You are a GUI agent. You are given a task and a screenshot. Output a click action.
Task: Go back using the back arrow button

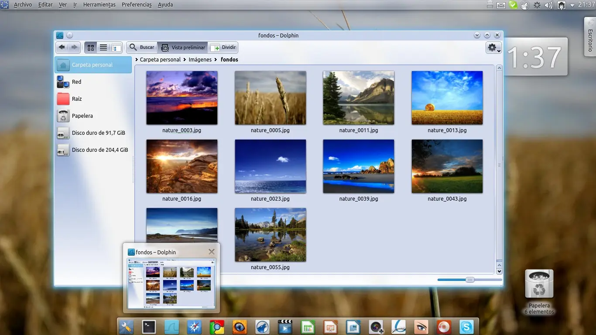pos(62,47)
